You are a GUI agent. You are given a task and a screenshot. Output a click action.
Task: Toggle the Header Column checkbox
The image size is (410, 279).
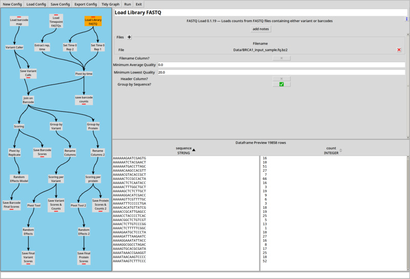(281, 78)
